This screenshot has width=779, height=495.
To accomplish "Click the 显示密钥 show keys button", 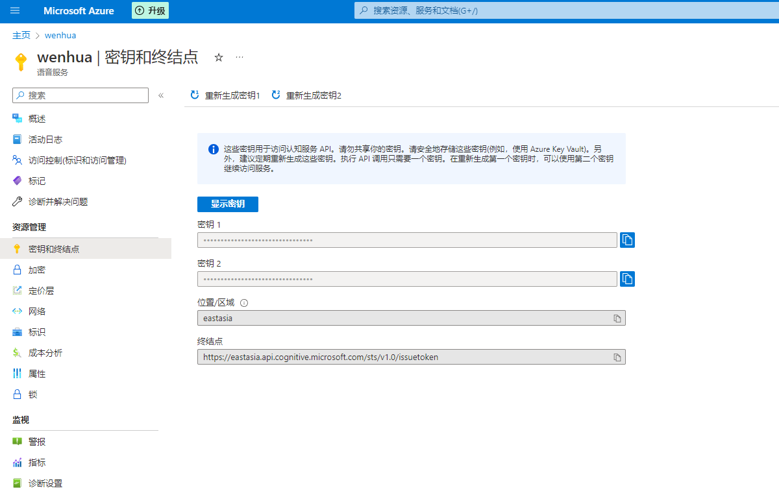I will [228, 204].
